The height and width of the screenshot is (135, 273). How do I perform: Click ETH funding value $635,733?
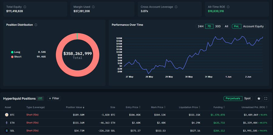point(219,123)
